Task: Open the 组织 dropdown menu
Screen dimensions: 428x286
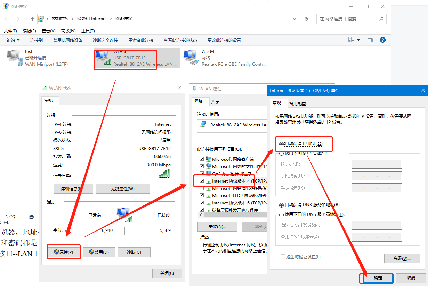Action: click(13, 40)
